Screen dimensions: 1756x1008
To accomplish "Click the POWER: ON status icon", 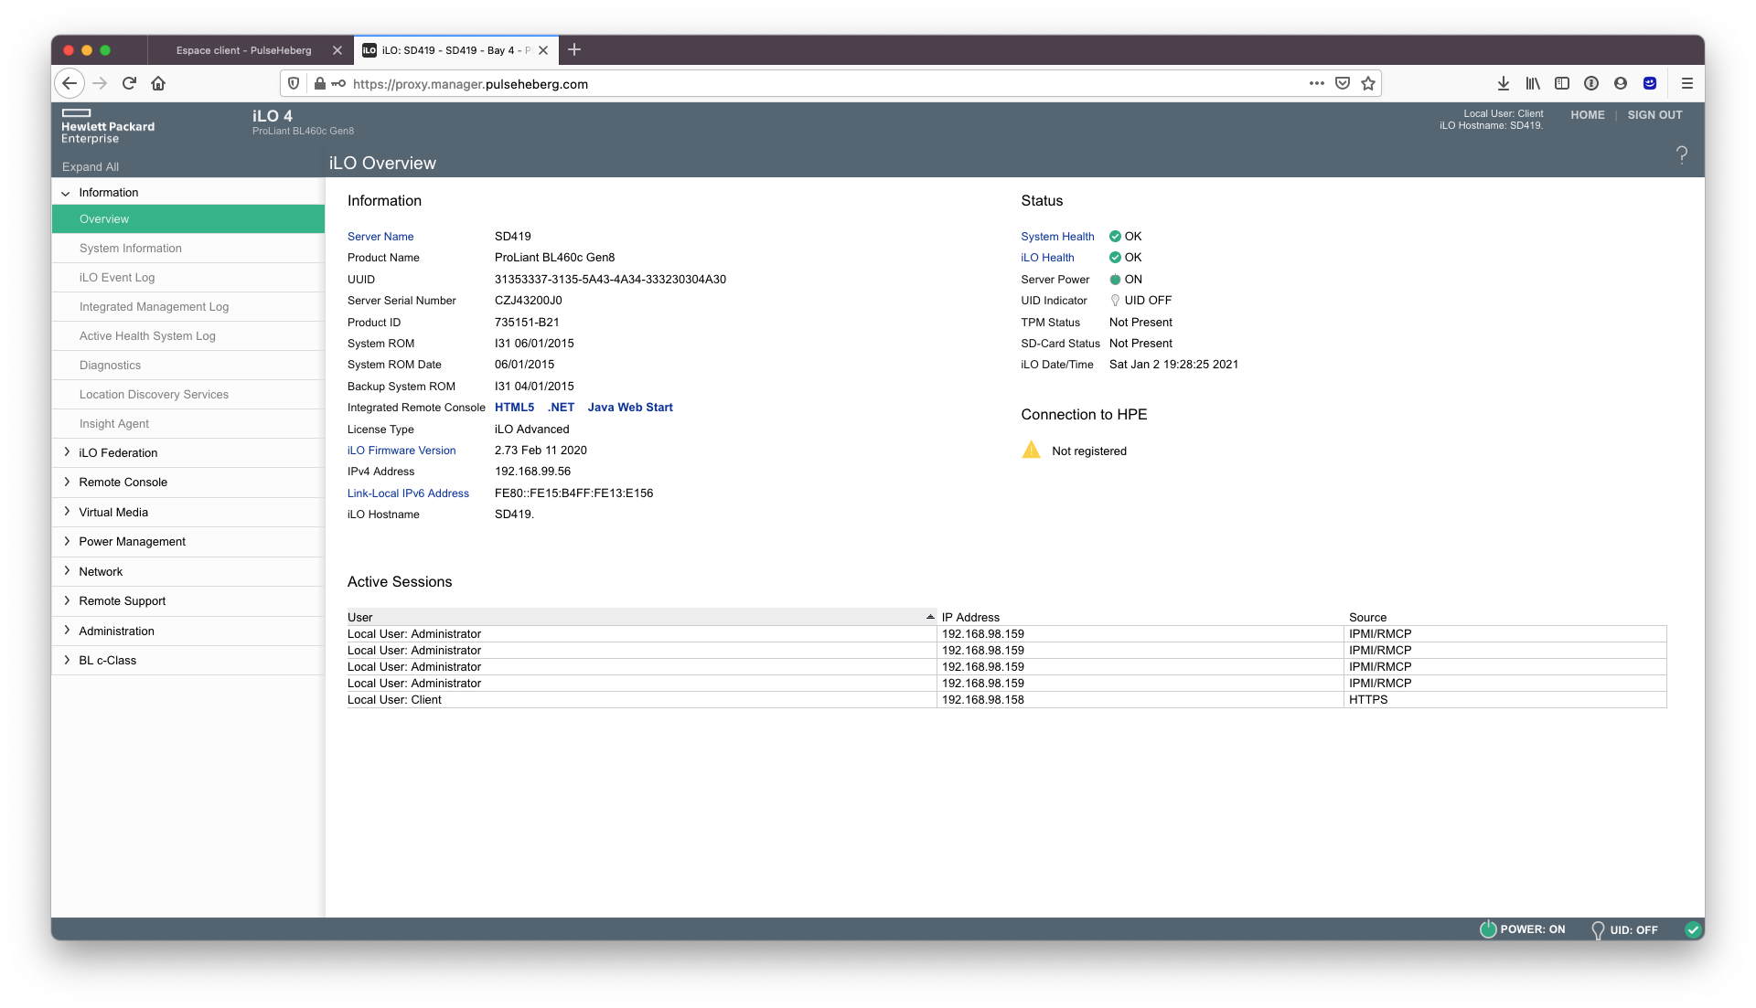I will [1487, 928].
